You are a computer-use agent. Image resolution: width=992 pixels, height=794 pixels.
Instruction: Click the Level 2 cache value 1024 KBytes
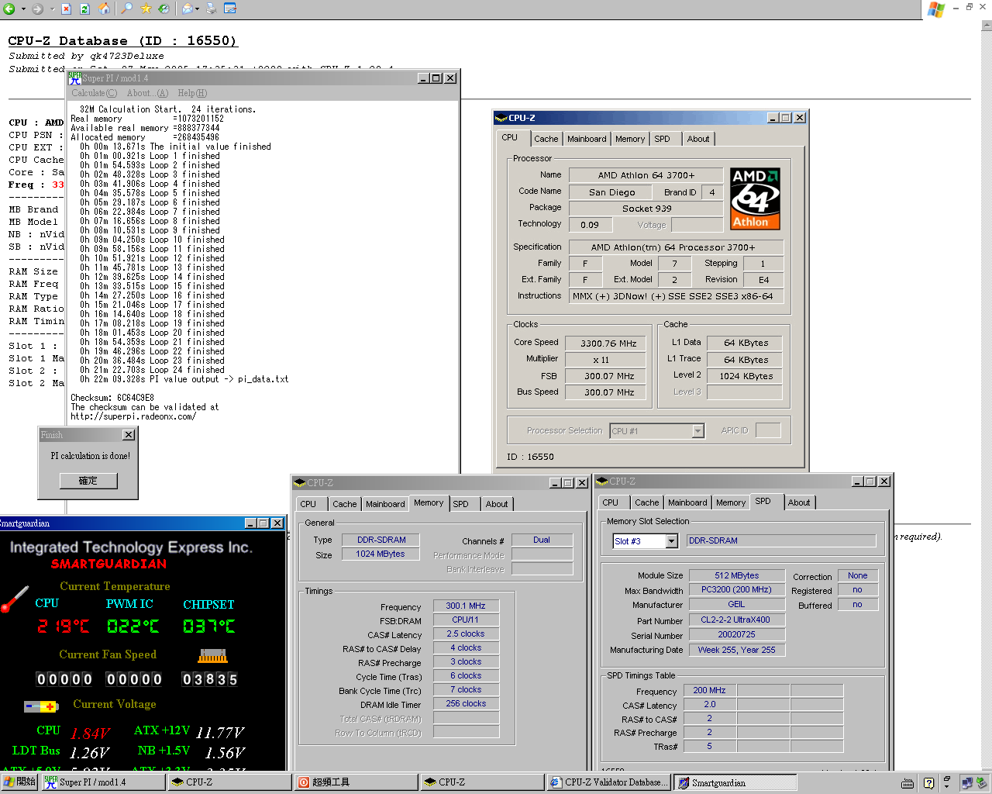click(x=746, y=376)
